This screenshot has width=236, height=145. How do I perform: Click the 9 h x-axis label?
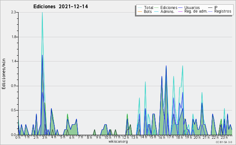click(x=98, y=137)
